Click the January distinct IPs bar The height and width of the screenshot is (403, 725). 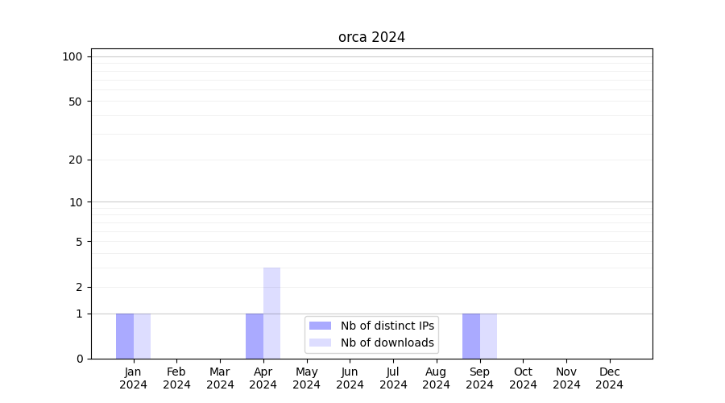(x=125, y=336)
